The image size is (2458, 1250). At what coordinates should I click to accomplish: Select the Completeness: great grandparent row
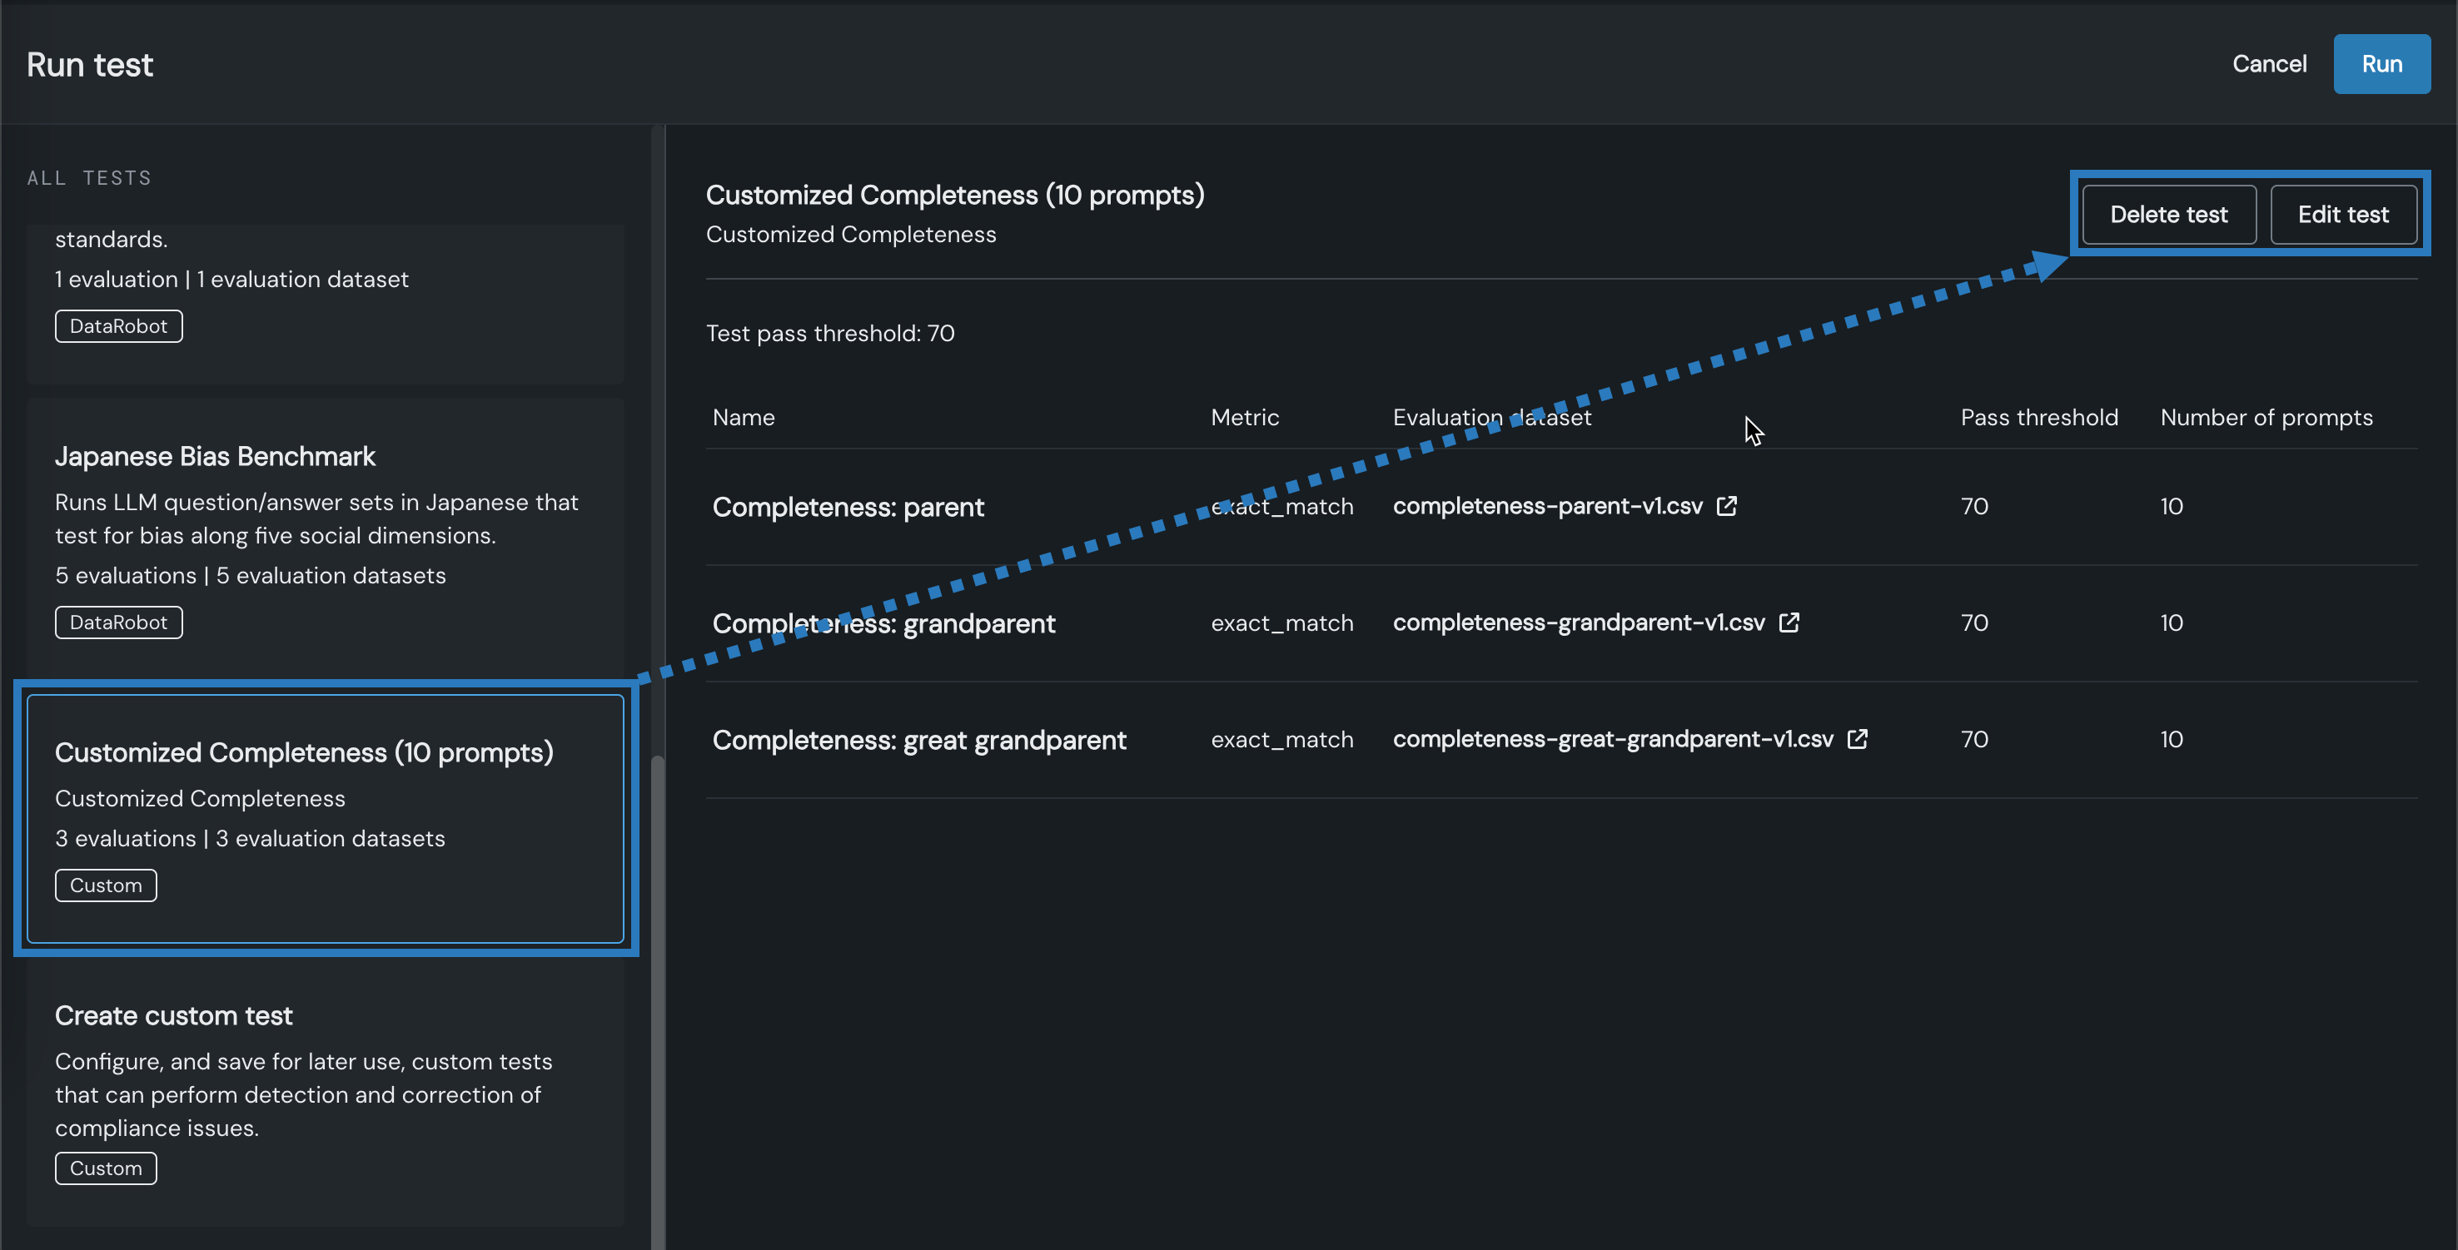919,739
